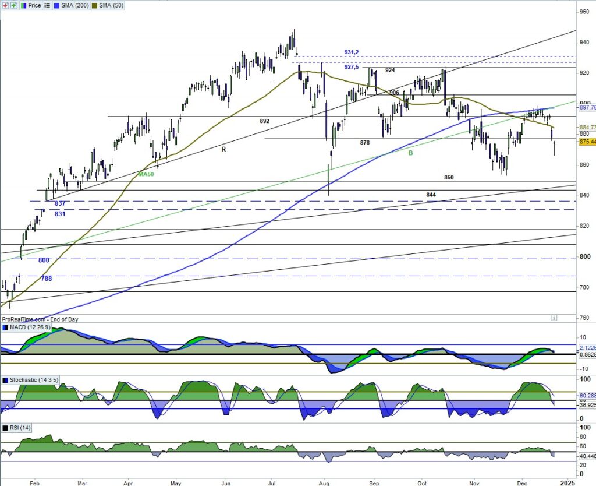Click the info icon above MACD panel
The height and width of the screenshot is (486, 596).
click(554, 318)
